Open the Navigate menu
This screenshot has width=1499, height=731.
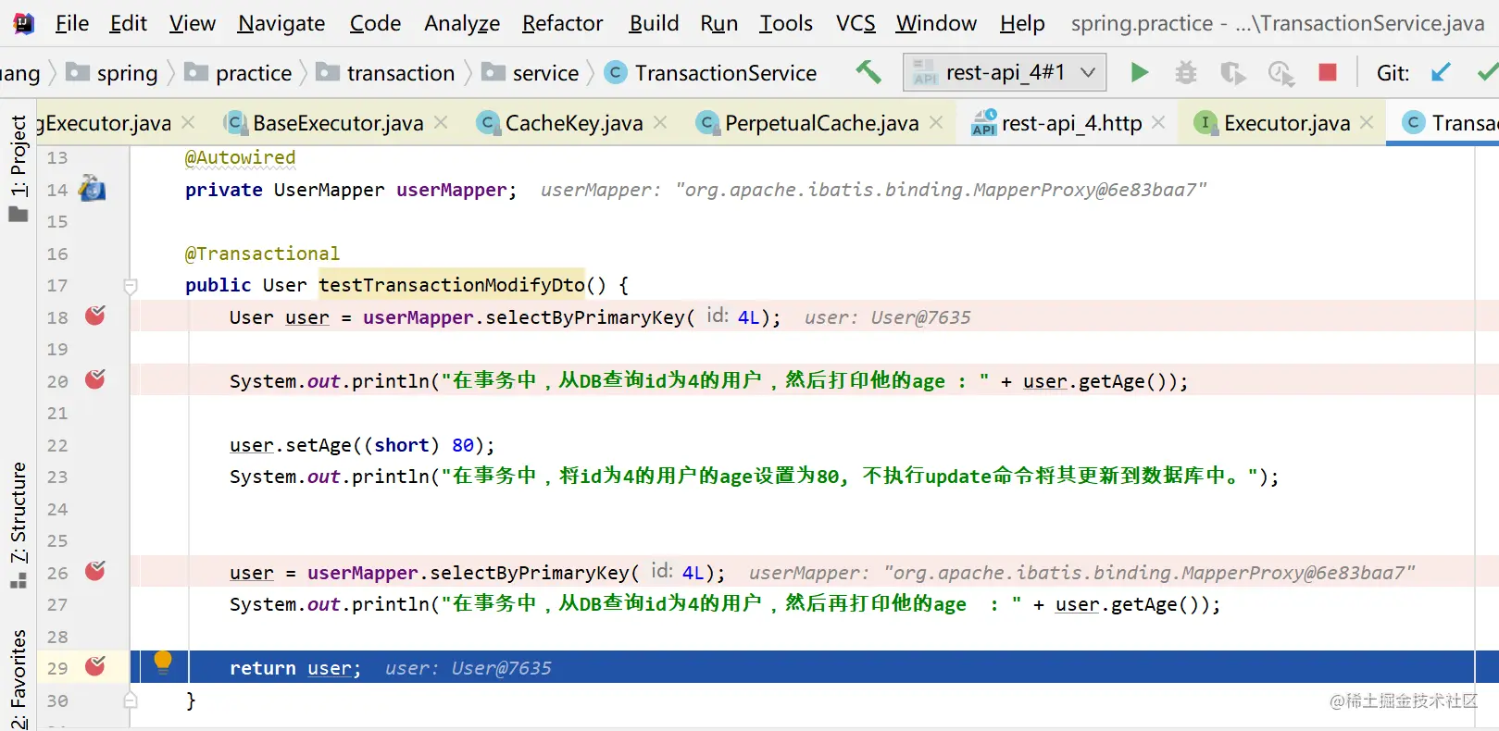(x=281, y=23)
